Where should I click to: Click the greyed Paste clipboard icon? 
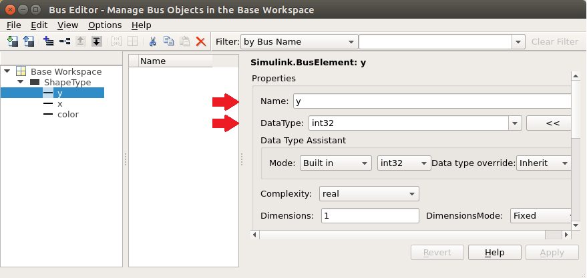[x=184, y=41]
